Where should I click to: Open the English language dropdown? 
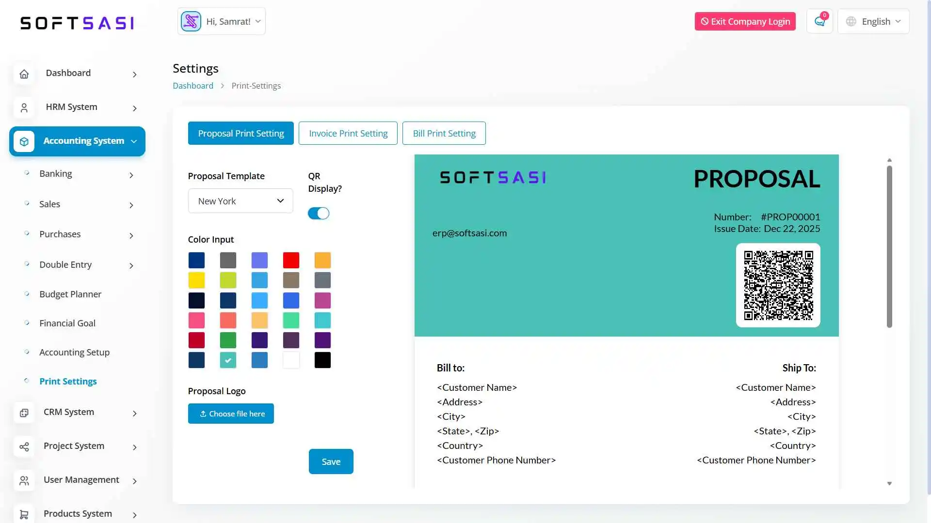click(x=873, y=21)
